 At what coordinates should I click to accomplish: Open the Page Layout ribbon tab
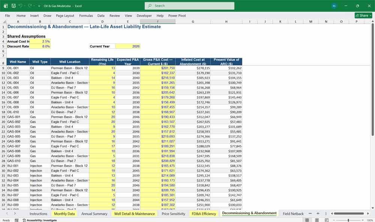65,15
